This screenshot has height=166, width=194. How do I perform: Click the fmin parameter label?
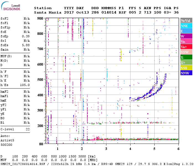coord(4,50)
